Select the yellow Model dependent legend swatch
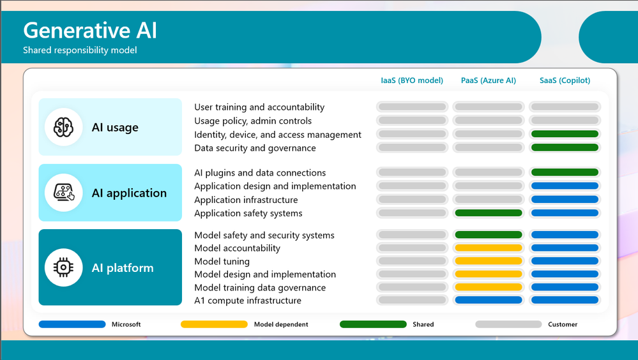This screenshot has height=360, width=638. pos(214,324)
